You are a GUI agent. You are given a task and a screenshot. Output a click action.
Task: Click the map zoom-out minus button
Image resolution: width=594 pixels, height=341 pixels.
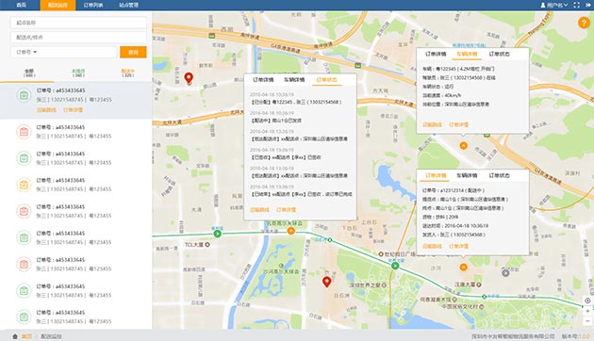point(587,321)
